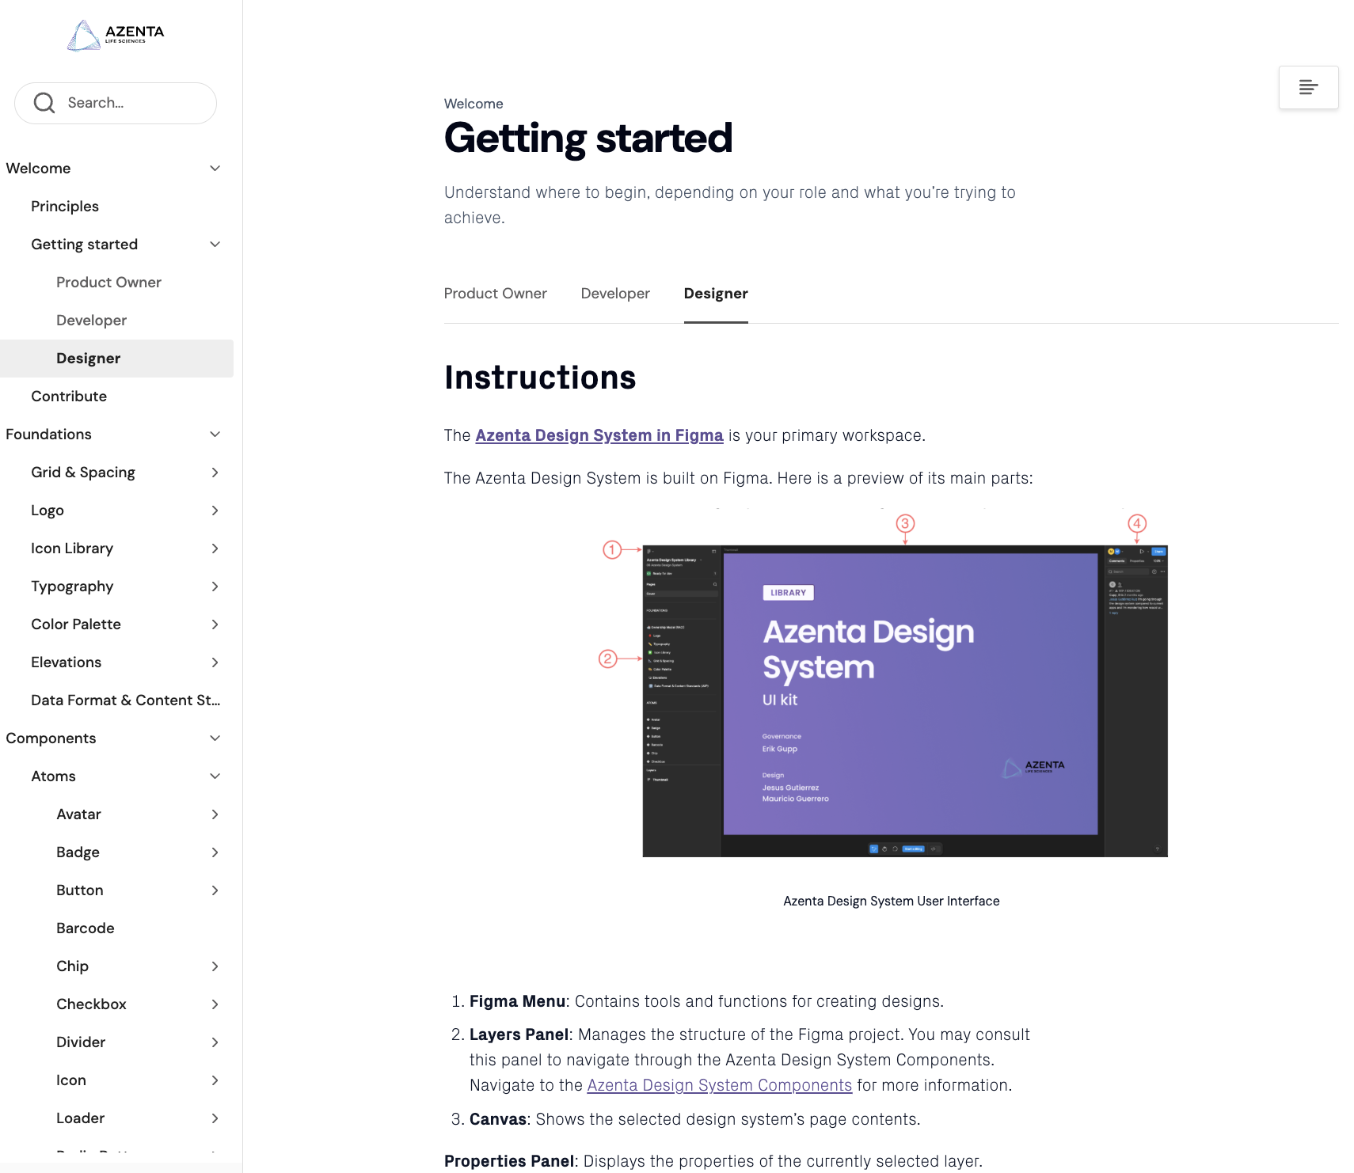1354x1173 pixels.
Task: Open the Avatar component page
Action: click(x=78, y=814)
